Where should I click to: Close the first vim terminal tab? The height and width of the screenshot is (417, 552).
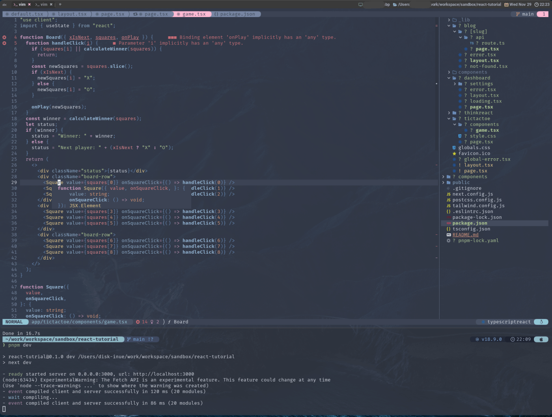pyautogui.click(x=29, y=4)
